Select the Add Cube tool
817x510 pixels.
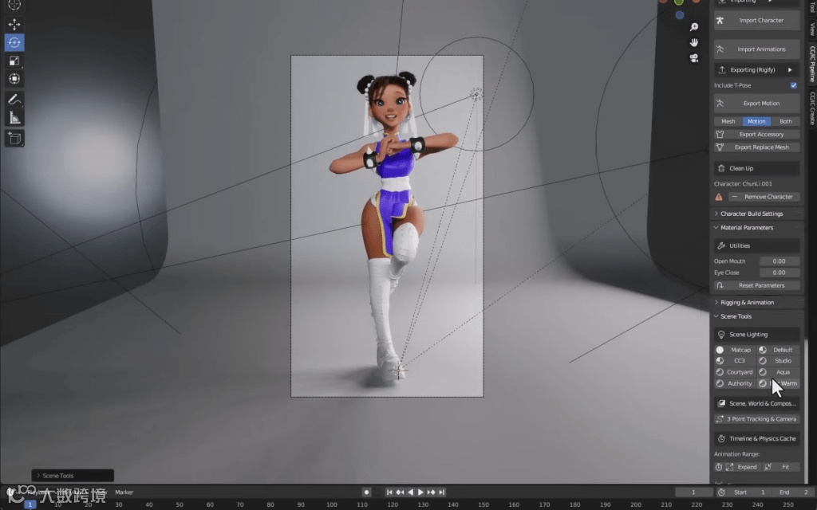pyautogui.click(x=14, y=139)
